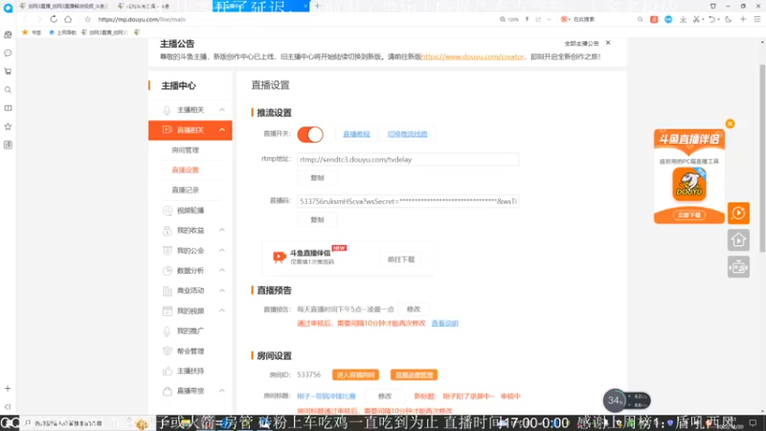This screenshot has width=766, height=431.
Task: Toggle night mode moon icon
Action: click(729, 19)
